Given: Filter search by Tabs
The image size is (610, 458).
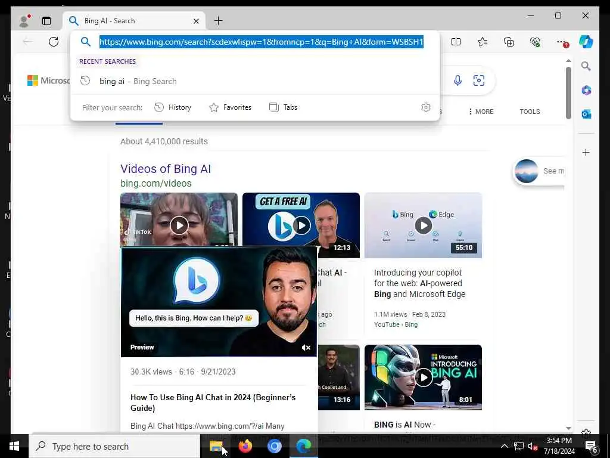Looking at the screenshot, I should point(283,107).
